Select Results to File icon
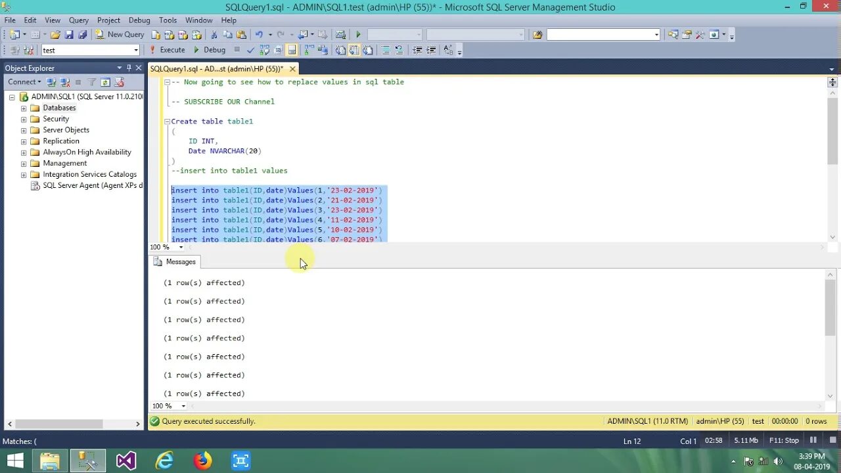The height and width of the screenshot is (473, 841). (368, 49)
